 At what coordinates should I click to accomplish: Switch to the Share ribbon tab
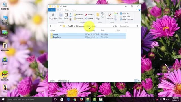(67, 10)
